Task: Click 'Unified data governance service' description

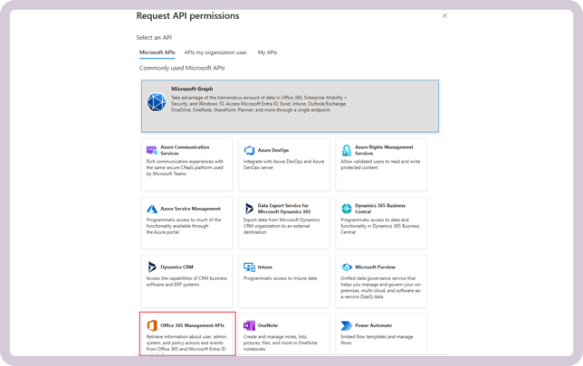Action: (381, 287)
